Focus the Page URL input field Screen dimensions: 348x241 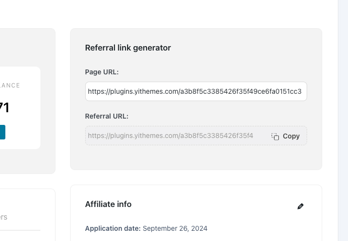[x=196, y=91]
